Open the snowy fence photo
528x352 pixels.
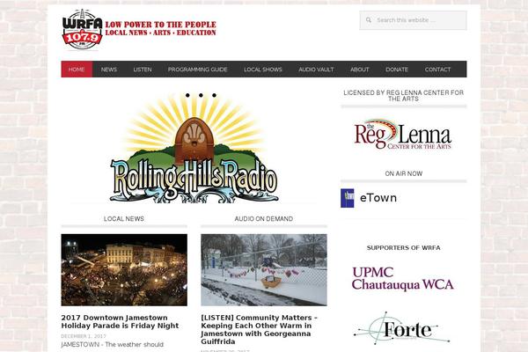[264, 270]
